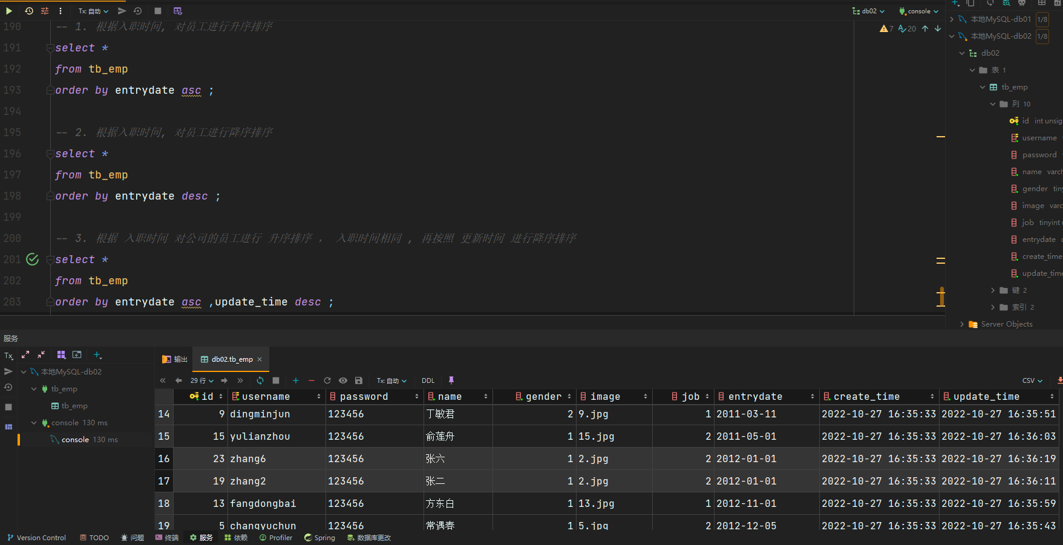Select the username column in database tree
The width and height of the screenshot is (1063, 545).
[x=1039, y=138]
